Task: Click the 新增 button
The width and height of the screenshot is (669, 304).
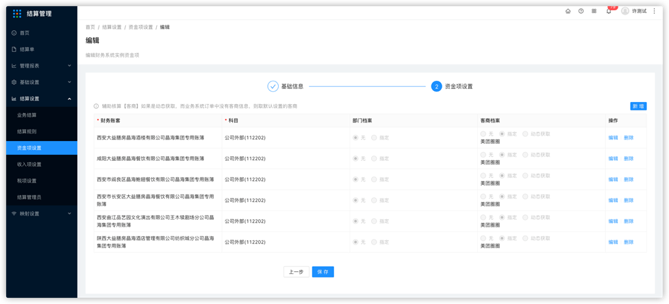Action: pyautogui.click(x=638, y=106)
